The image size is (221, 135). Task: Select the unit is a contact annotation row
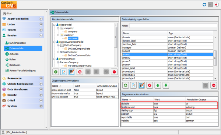85,97
